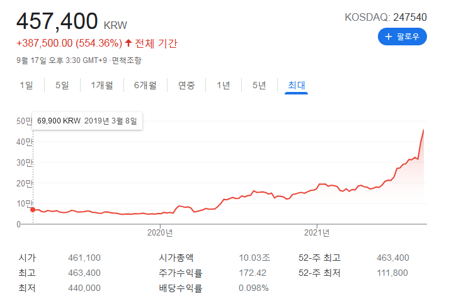Click the red dot marker on chart start

pyautogui.click(x=33, y=210)
